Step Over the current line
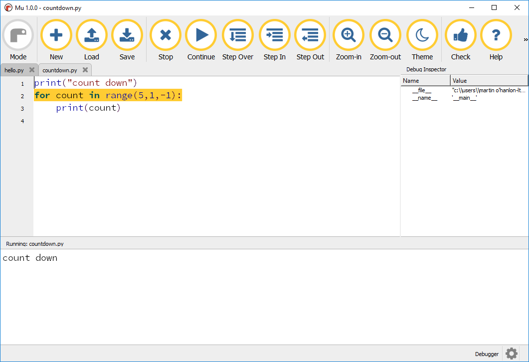The width and height of the screenshot is (529, 362). 238,35
